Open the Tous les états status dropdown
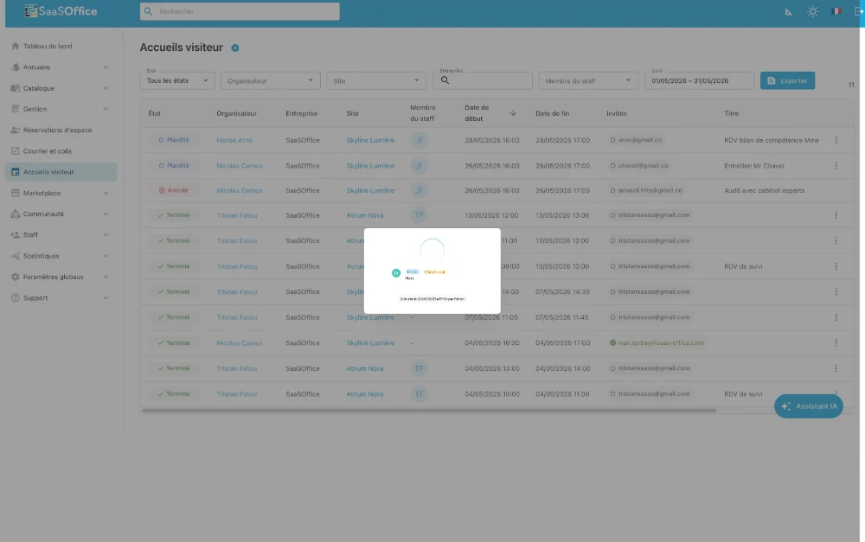The height and width of the screenshot is (542, 865). tap(177, 80)
